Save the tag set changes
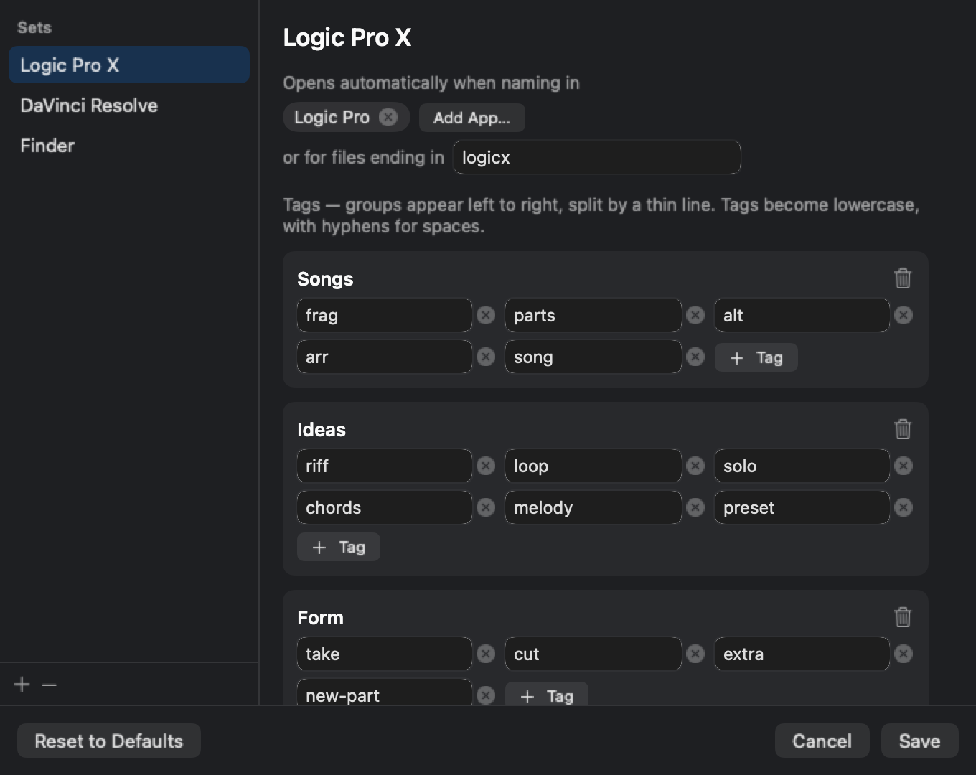976x775 pixels. click(919, 741)
